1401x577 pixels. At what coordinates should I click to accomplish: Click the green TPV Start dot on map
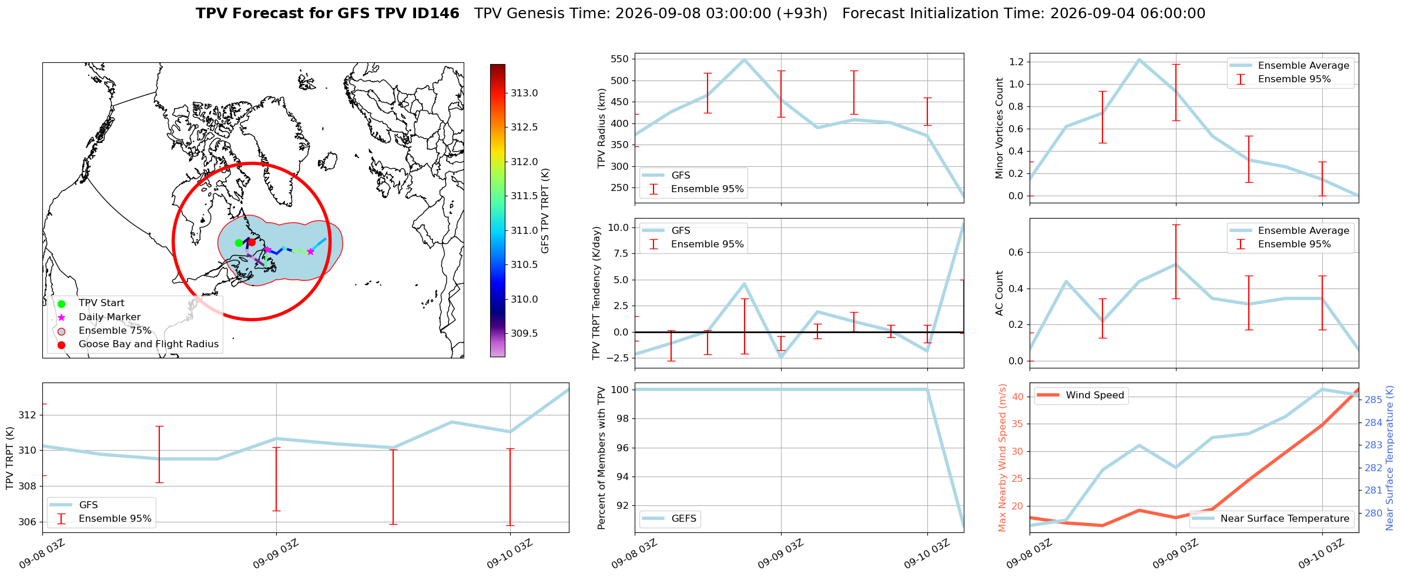click(239, 243)
